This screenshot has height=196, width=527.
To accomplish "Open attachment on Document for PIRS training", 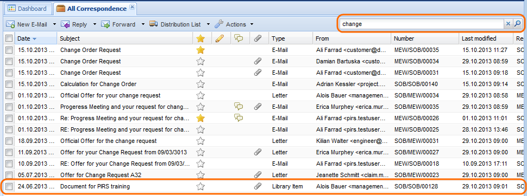I will pyautogui.click(x=258, y=186).
